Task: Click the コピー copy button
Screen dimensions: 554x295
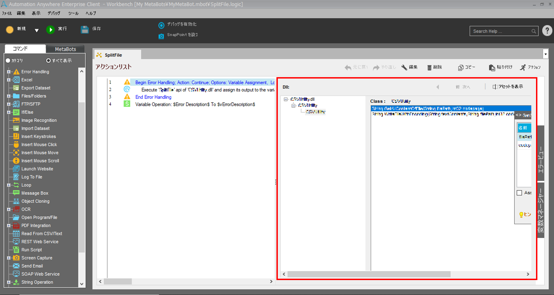Action: pos(466,67)
